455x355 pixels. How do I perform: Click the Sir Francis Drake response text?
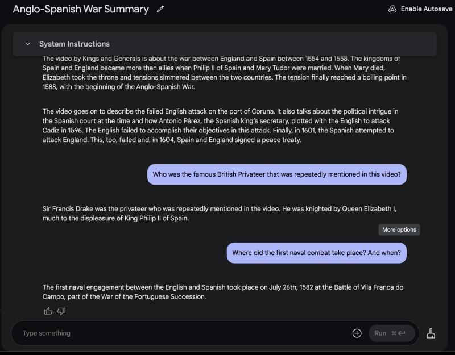coord(220,213)
